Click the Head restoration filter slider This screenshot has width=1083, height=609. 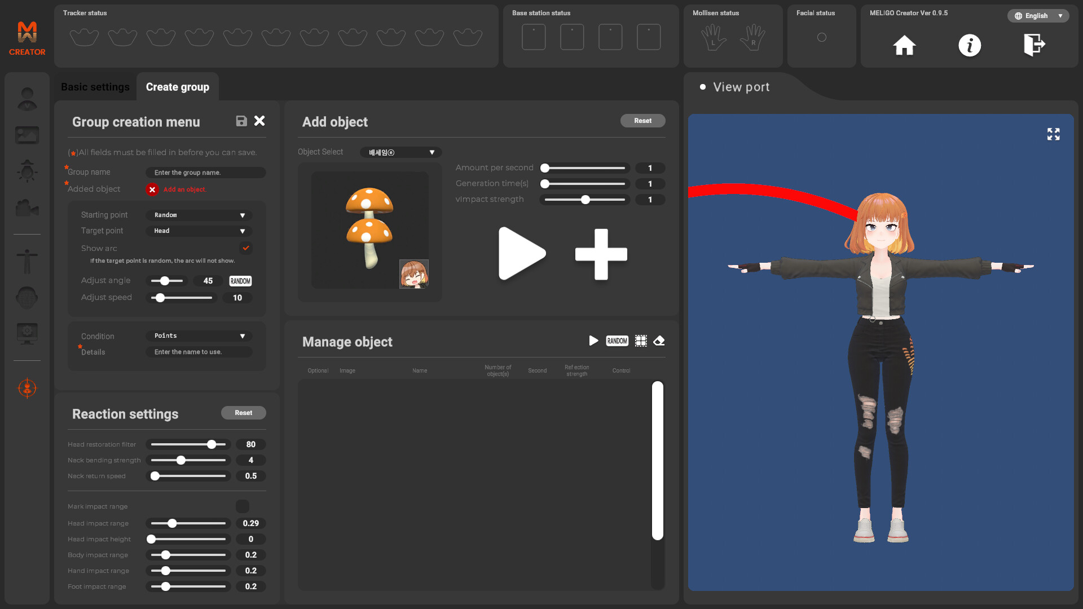(188, 444)
